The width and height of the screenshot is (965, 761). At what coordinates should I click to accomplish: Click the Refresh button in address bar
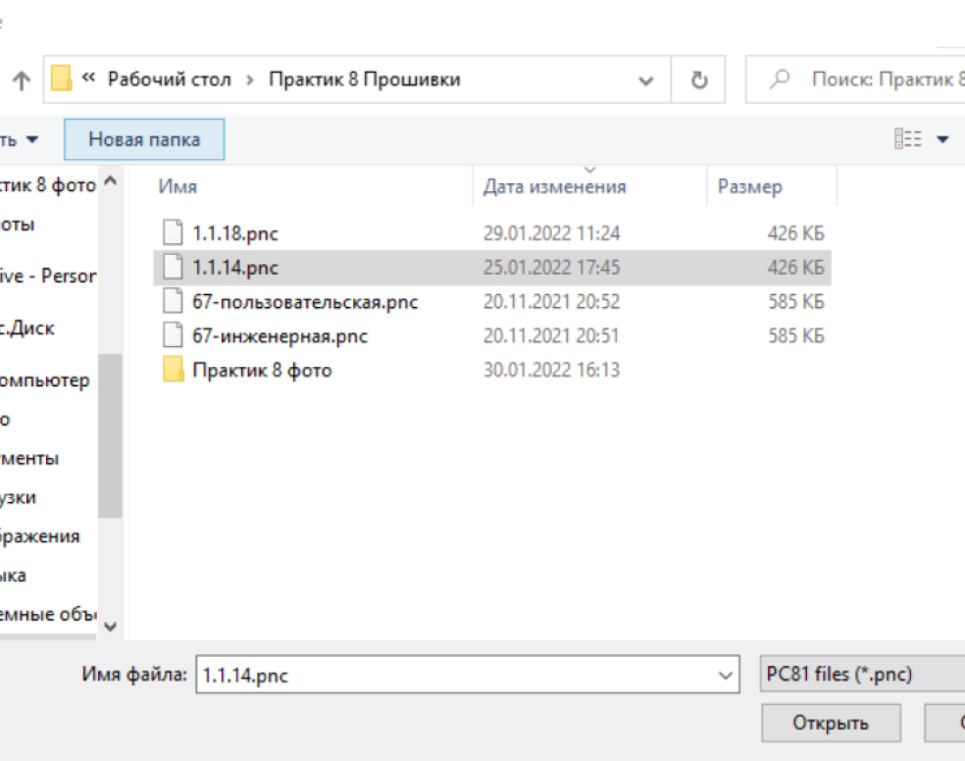click(x=699, y=80)
